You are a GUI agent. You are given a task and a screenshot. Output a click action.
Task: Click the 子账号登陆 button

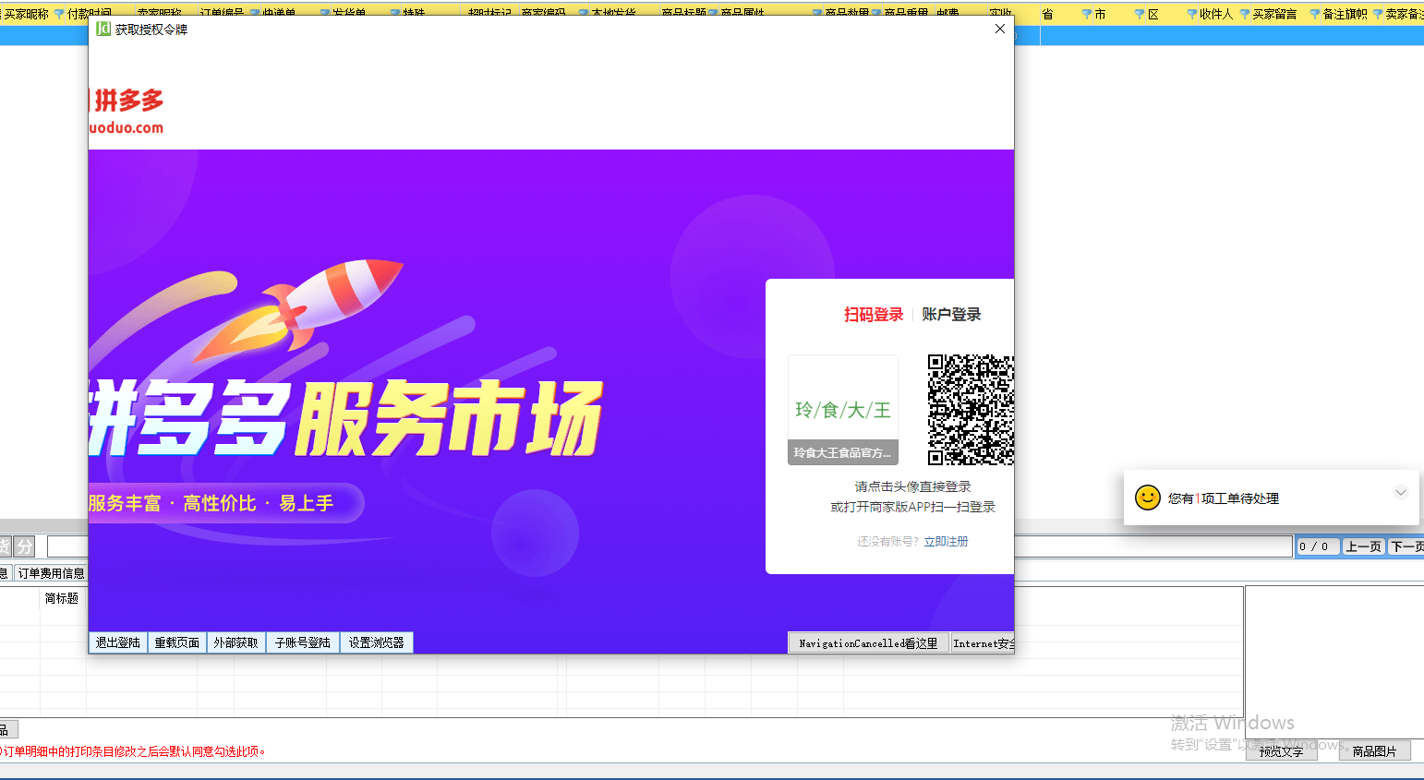coord(303,642)
